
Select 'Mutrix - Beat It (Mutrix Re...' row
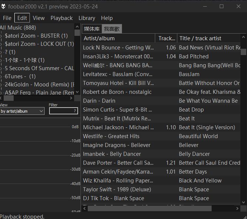click(x=161, y=119)
